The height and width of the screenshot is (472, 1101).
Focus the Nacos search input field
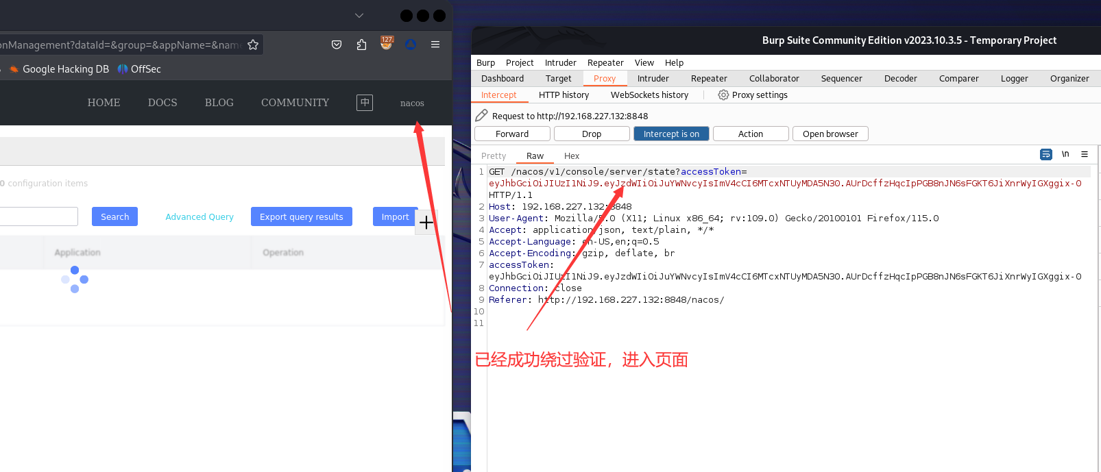[38, 216]
